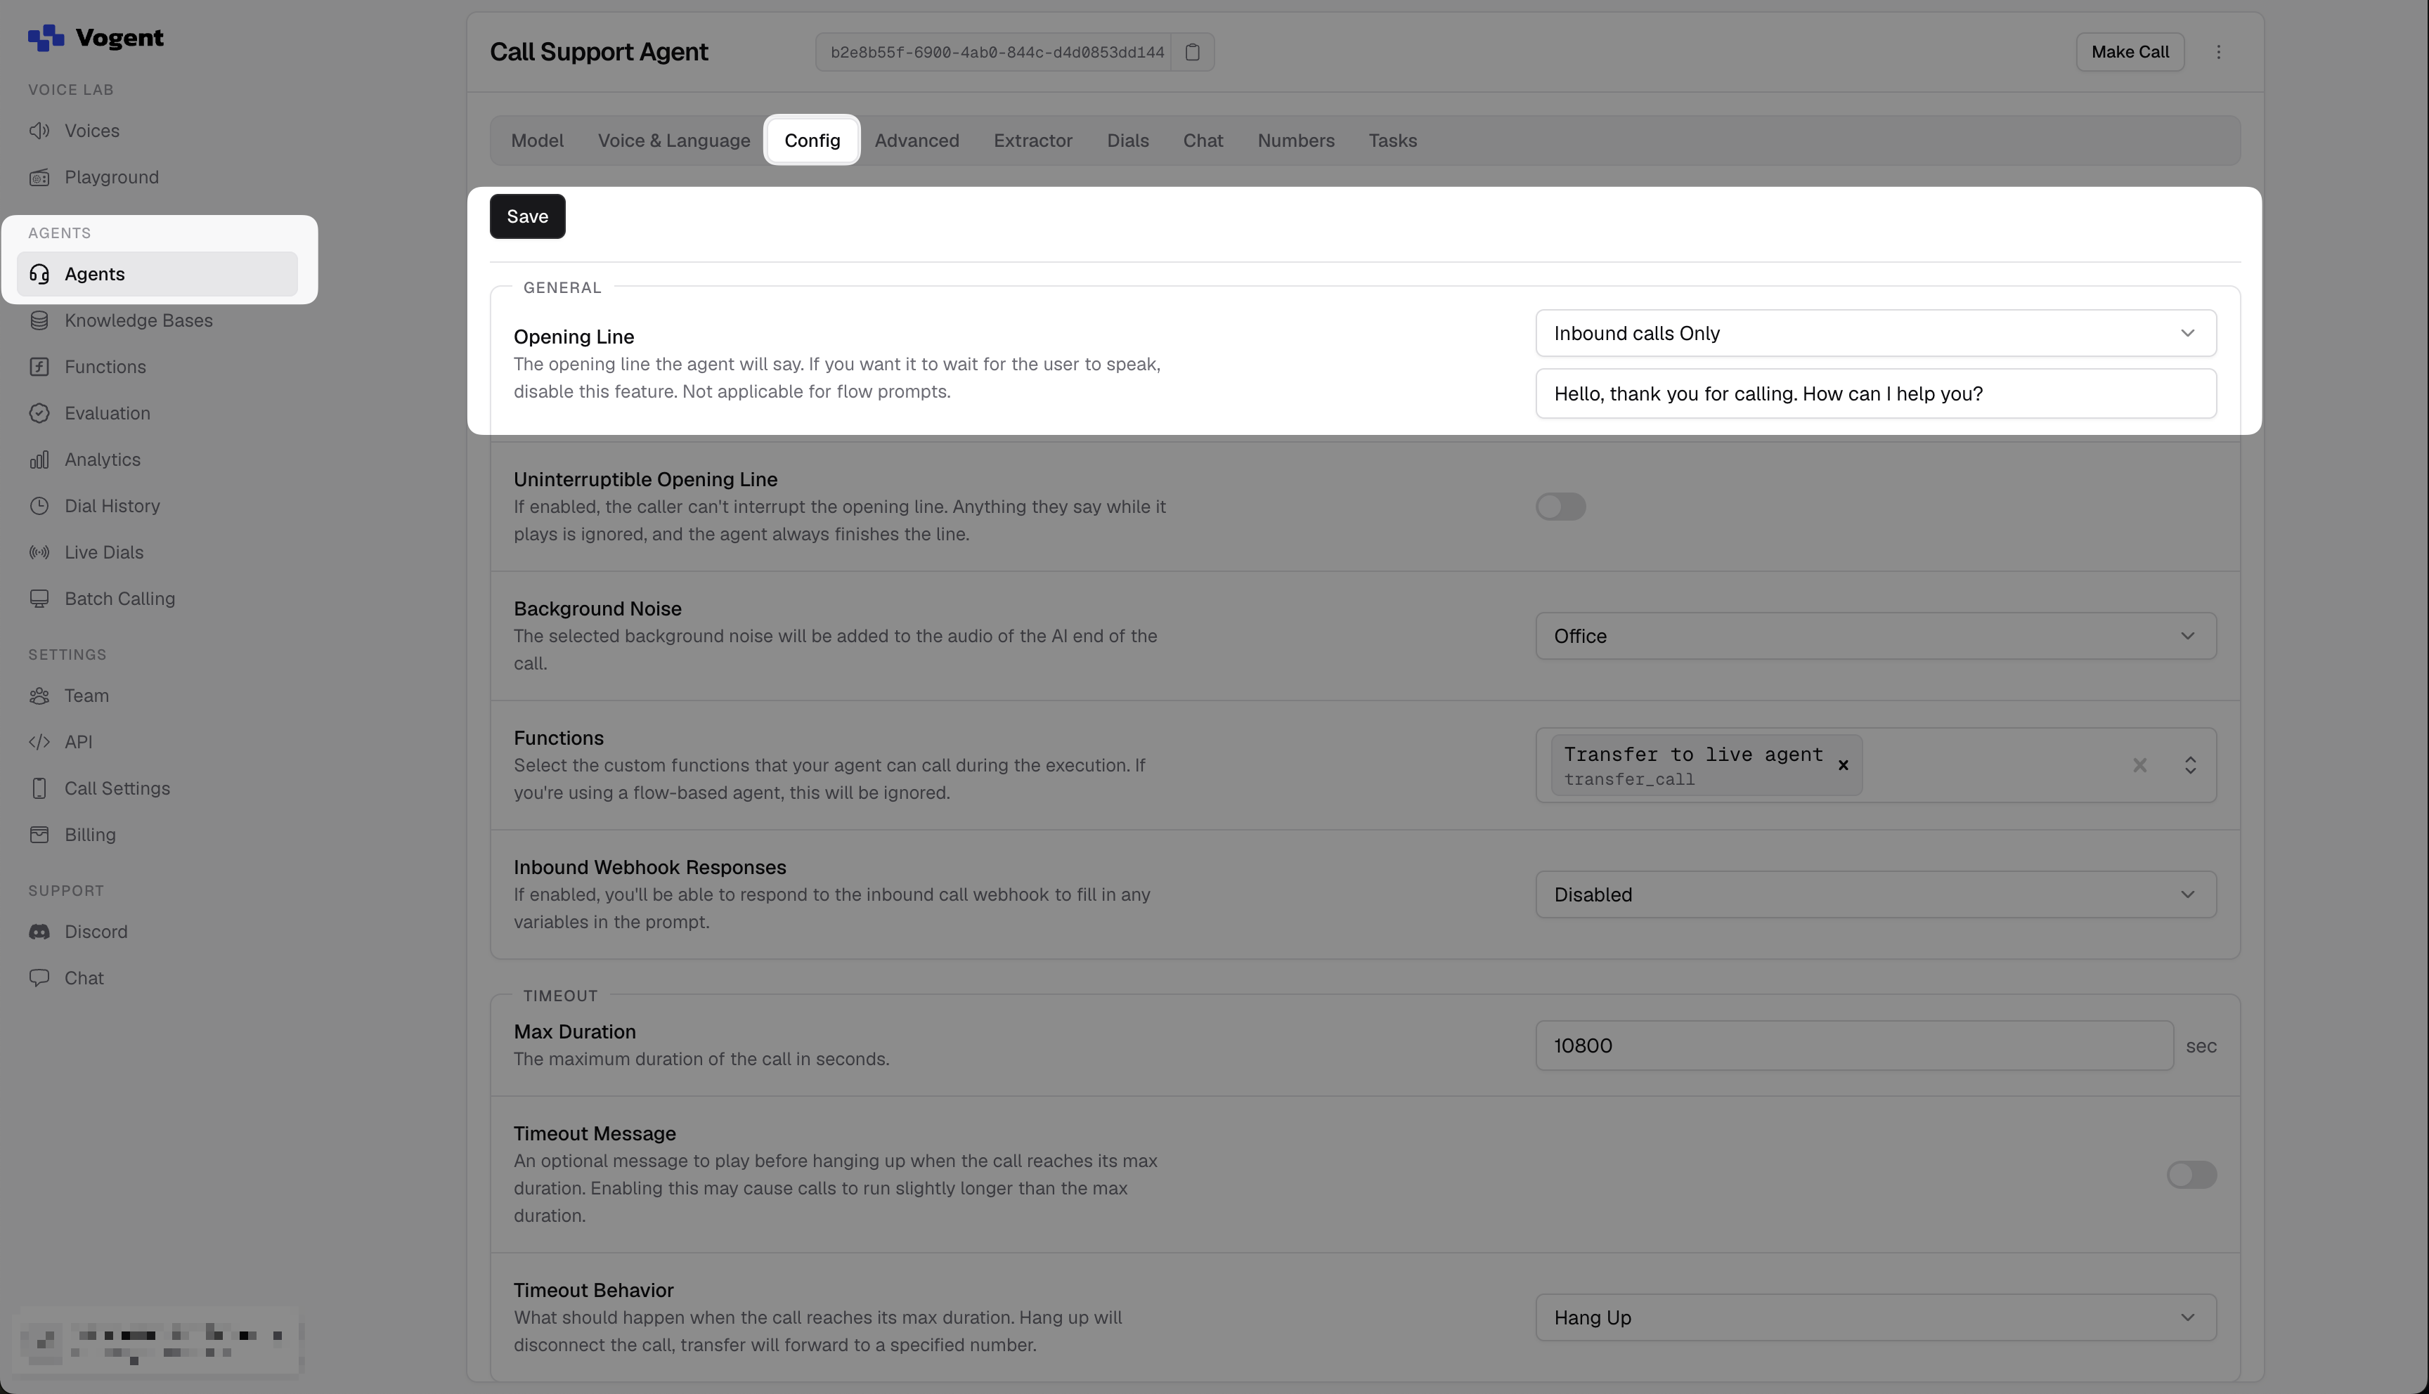Click the agent ID text b2e8b55f
The image size is (2429, 1394).
997,53
